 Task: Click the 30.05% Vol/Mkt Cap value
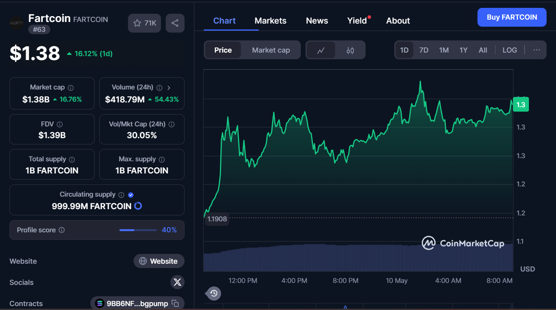(142, 135)
